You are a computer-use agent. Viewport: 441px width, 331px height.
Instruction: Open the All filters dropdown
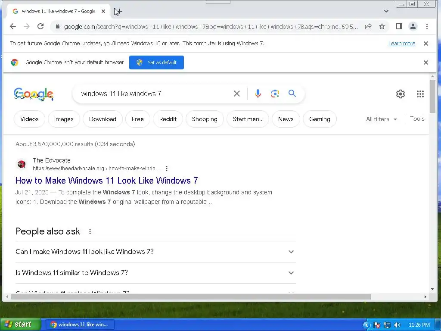[x=382, y=119]
